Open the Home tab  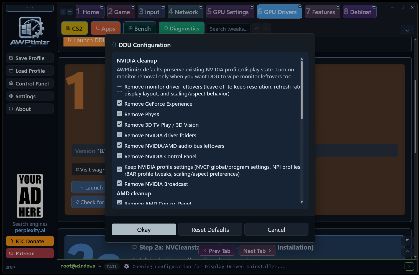click(90, 12)
